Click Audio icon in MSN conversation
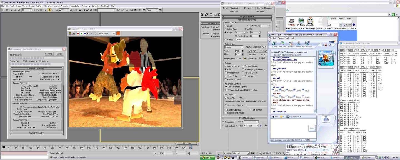 [299, 44]
